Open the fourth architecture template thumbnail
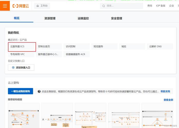 tap(124, 115)
